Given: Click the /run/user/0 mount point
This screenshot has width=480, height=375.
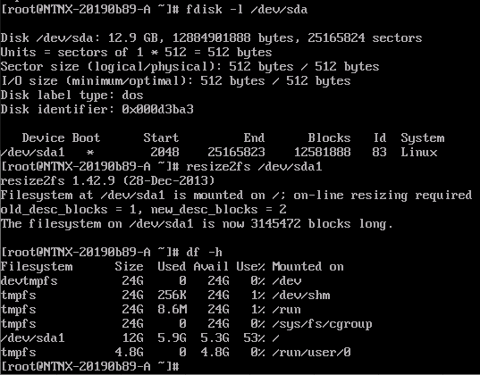Looking at the screenshot, I should (x=311, y=353).
